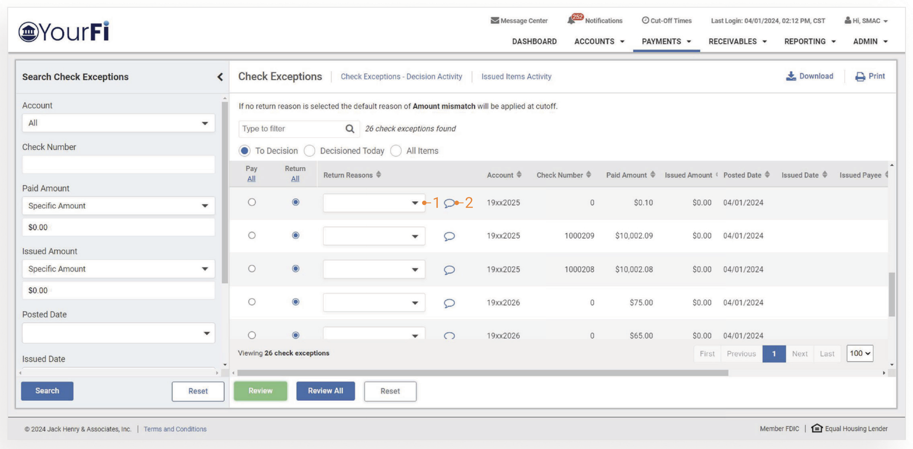Click the horizontal table scrollbar
The width and height of the screenshot is (913, 449).
[x=482, y=373]
